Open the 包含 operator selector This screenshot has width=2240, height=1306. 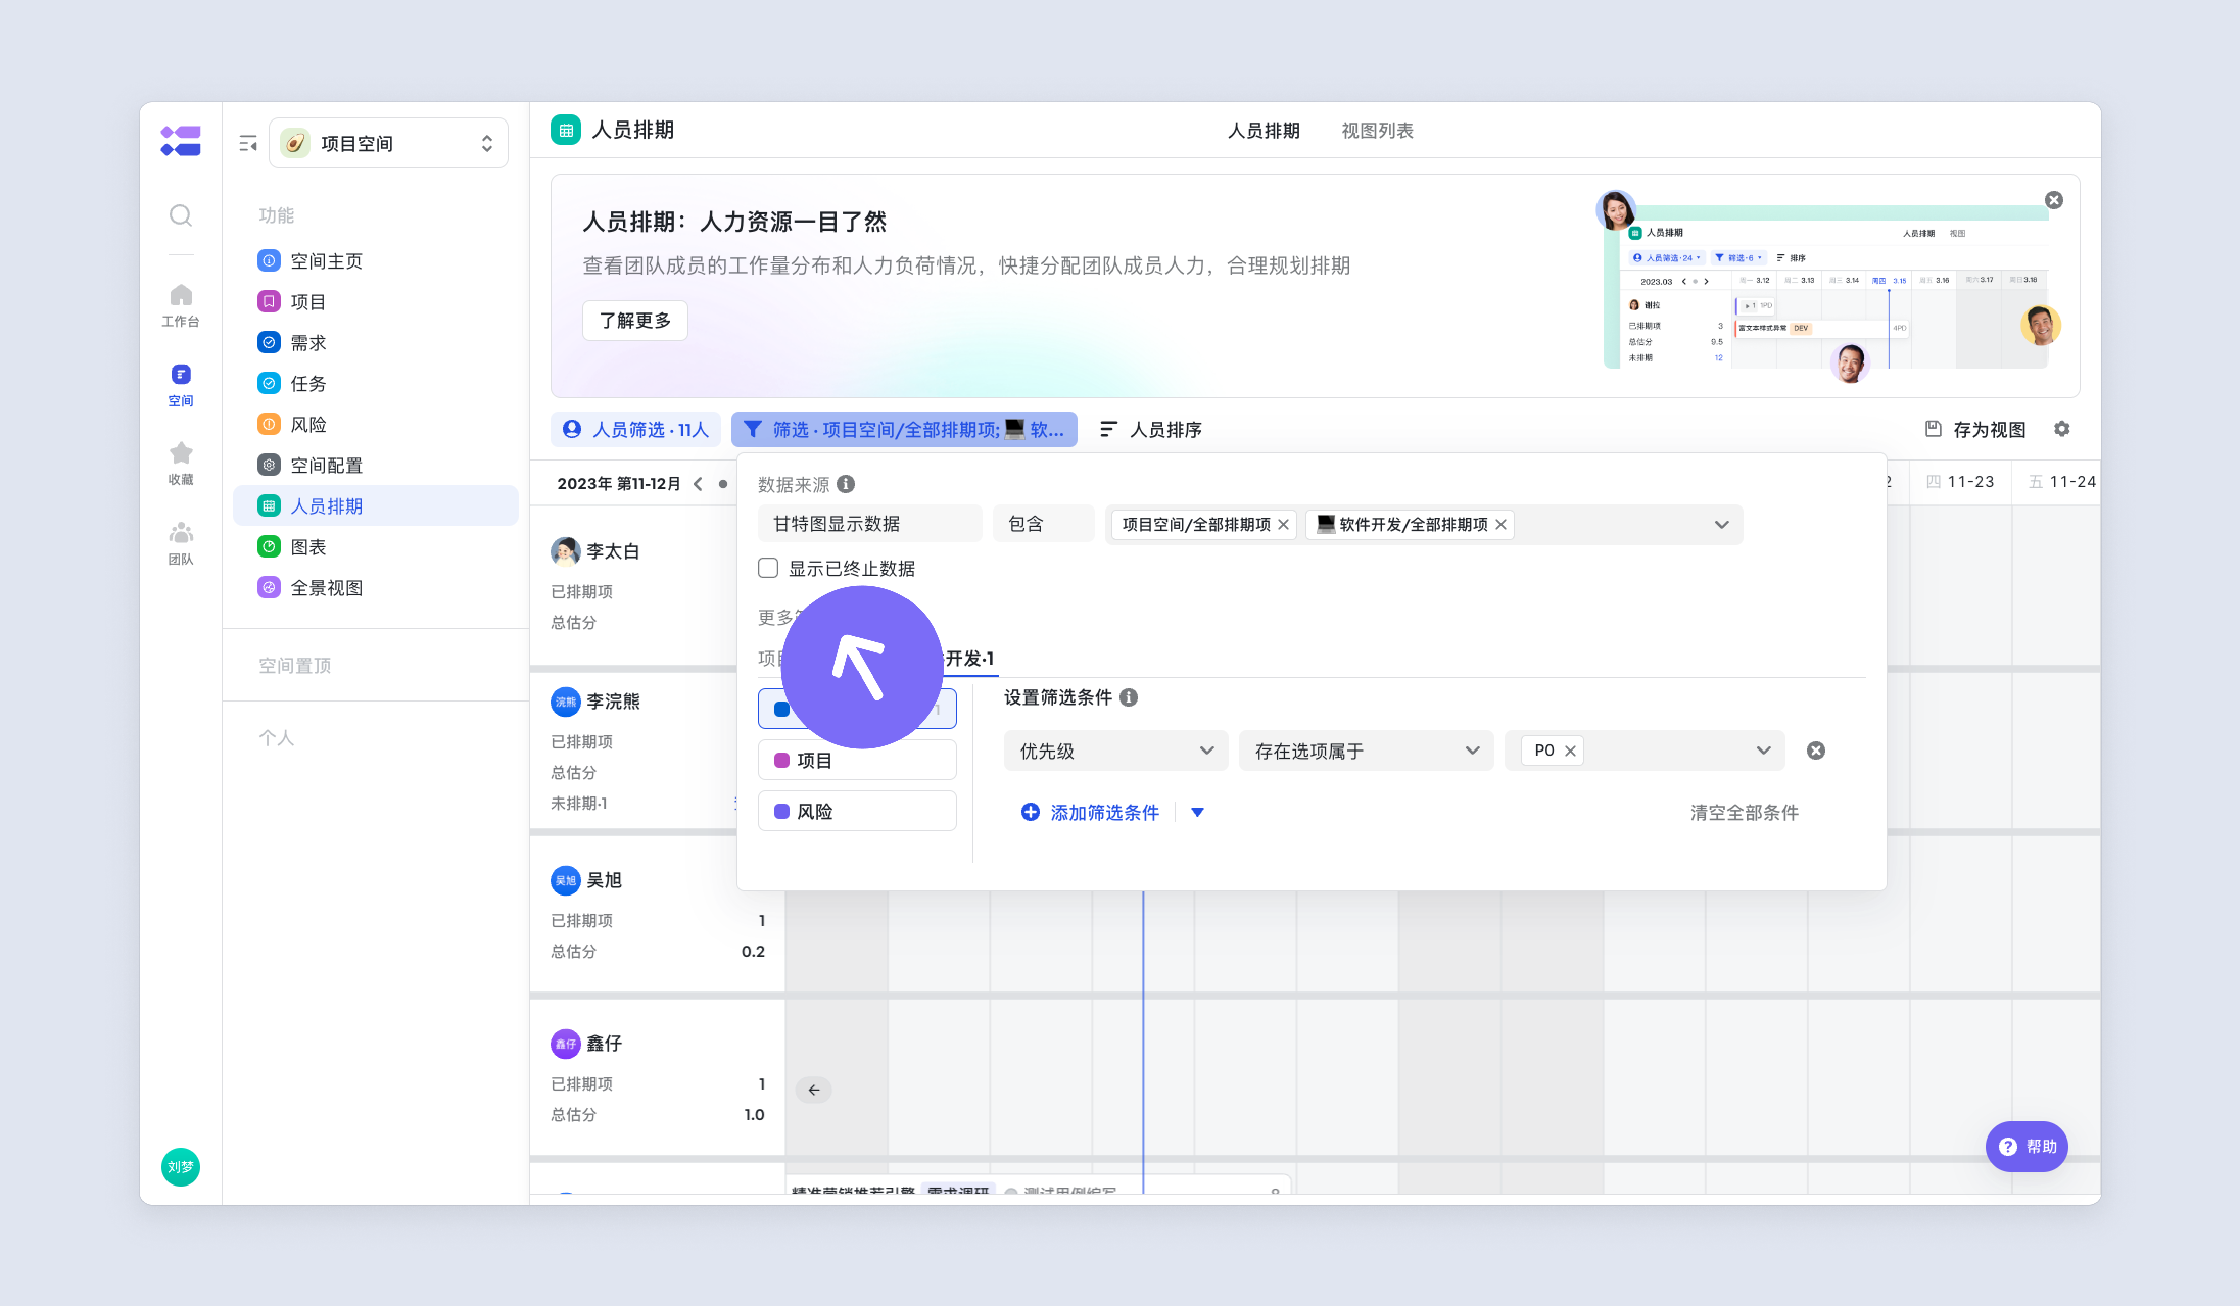click(1043, 524)
